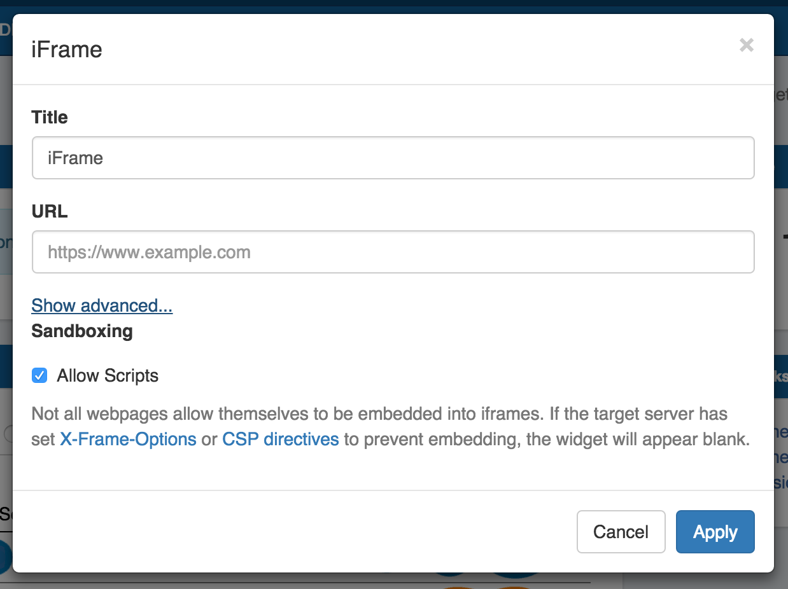Follow the CSP directives link
Viewport: 788px width, 589px height.
280,439
